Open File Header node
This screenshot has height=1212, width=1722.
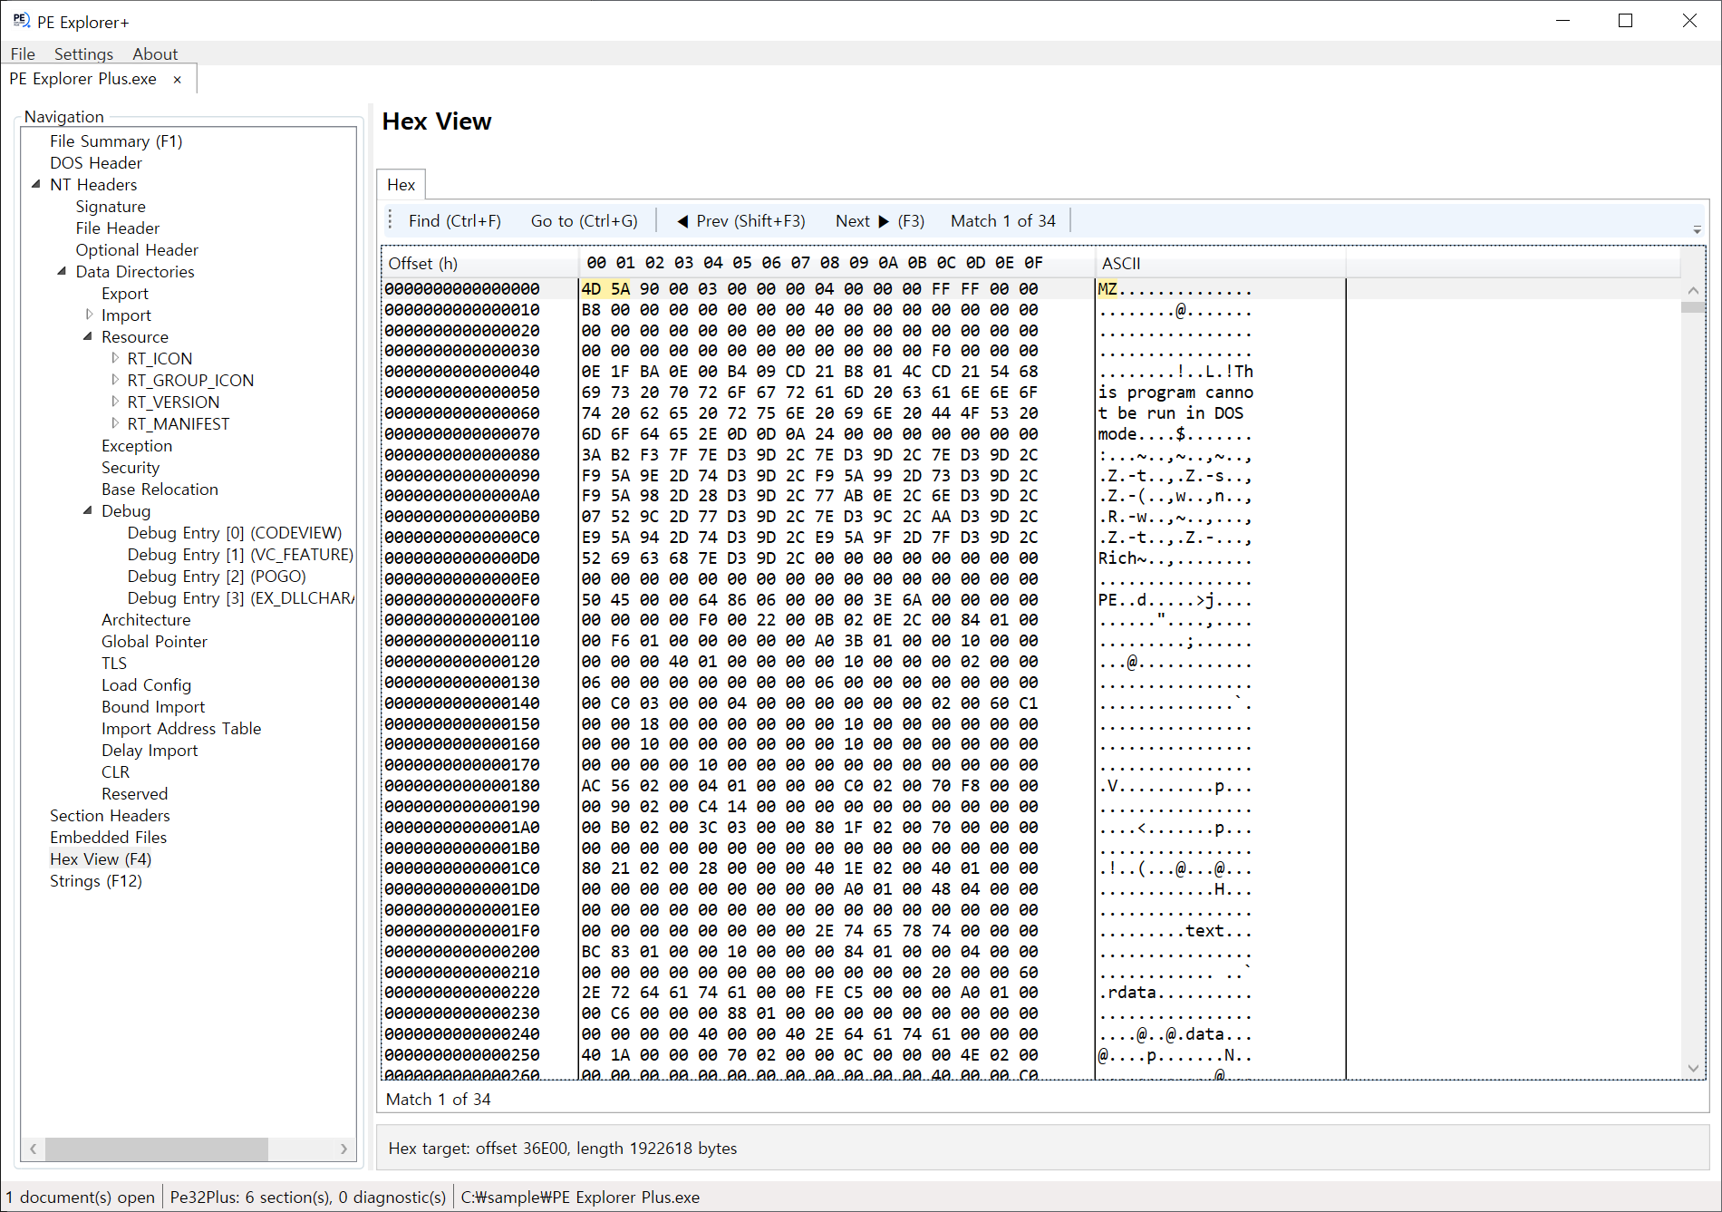tap(118, 228)
